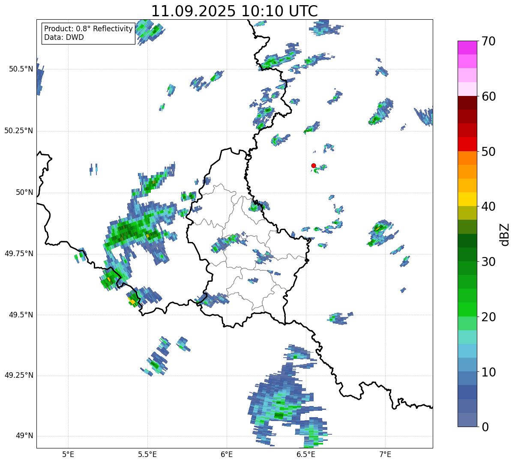515x463 pixels.
Task: Click the longitude label 7°E
Action: [385, 454]
